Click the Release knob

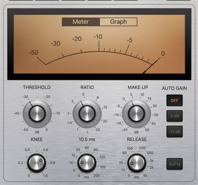click(137, 163)
